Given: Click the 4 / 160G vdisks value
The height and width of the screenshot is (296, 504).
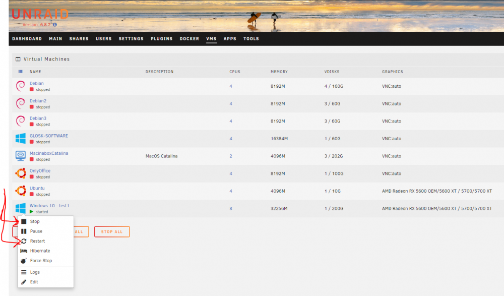Looking at the screenshot, I should tap(334, 86).
